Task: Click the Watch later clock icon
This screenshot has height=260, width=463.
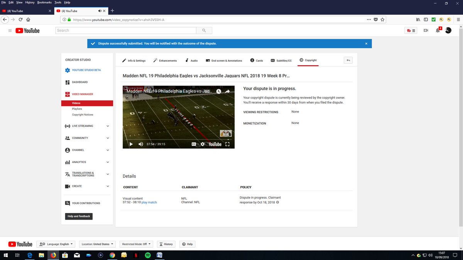Action: [218, 91]
